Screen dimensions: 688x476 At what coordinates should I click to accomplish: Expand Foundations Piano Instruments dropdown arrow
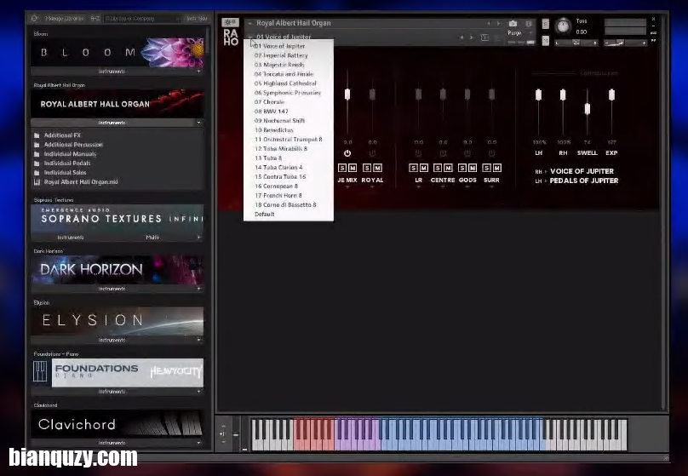pos(198,392)
